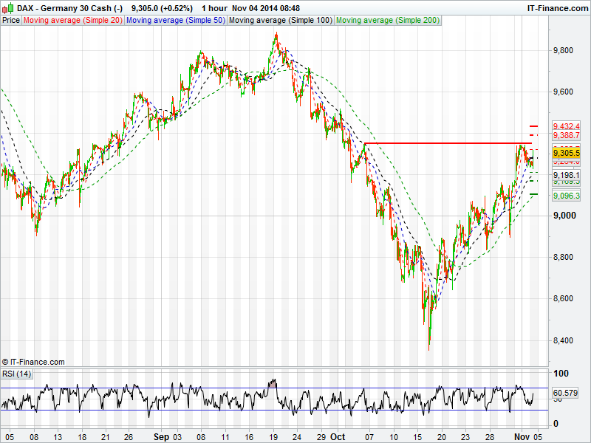Click the green 9,096.3 price level label
The width and height of the screenshot is (591, 443).
(566, 196)
